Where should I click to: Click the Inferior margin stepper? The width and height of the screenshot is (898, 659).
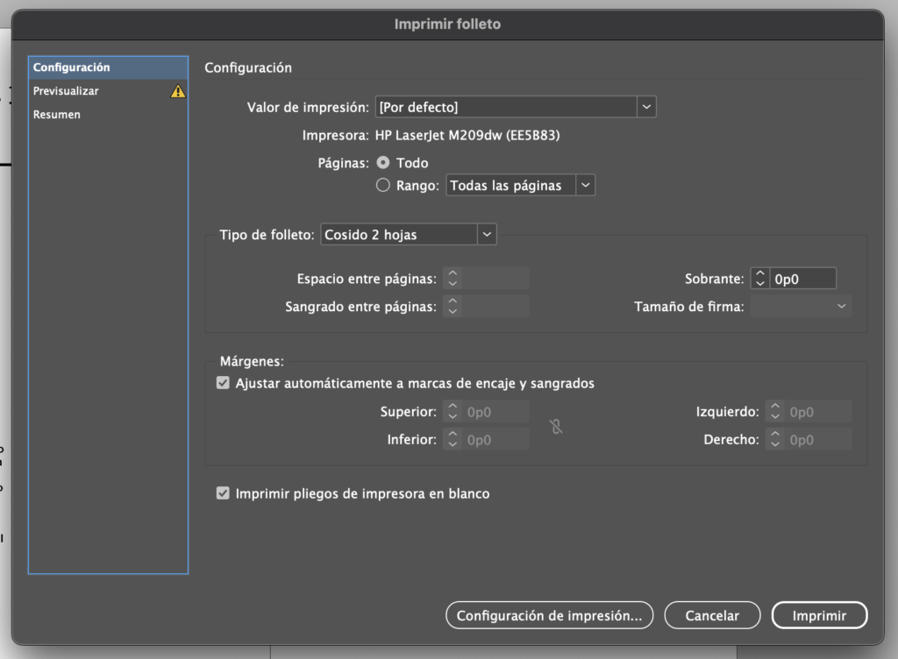(453, 439)
